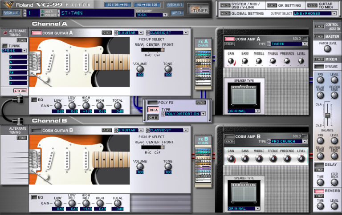The width and height of the screenshot is (342, 215).
Task: Click VG → EDITOR transfer button
Action: (147, 5)
